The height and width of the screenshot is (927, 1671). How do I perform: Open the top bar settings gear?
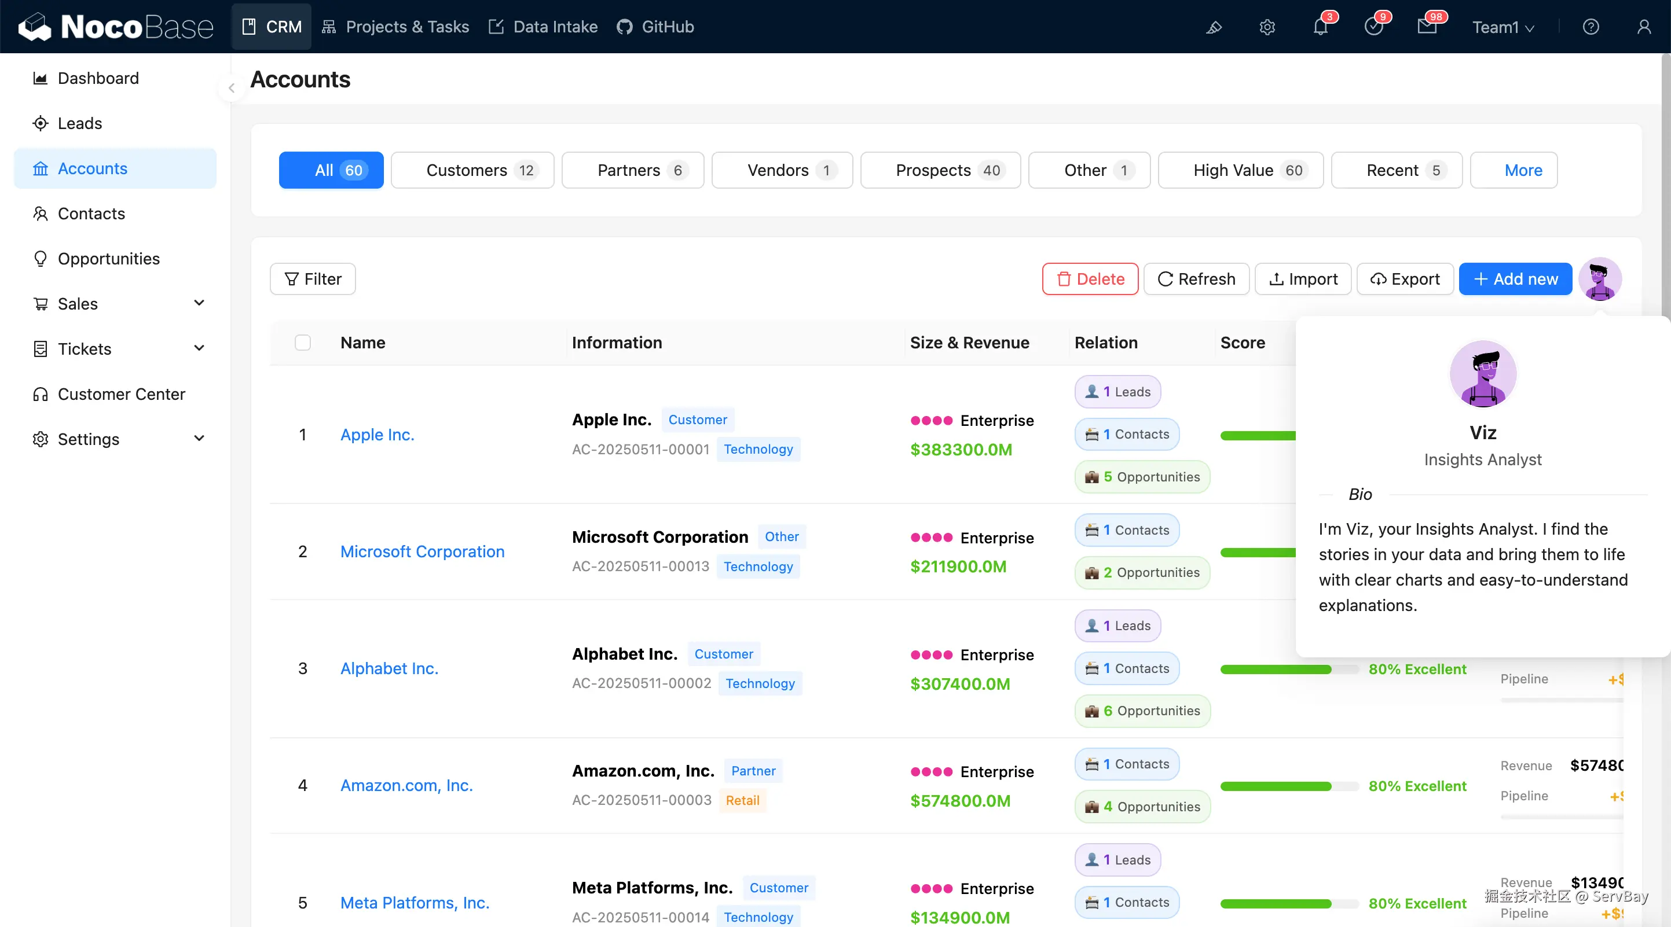[1267, 27]
